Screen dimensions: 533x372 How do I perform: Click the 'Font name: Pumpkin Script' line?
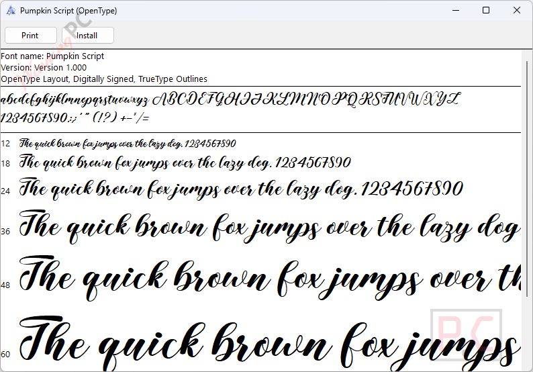pos(52,56)
